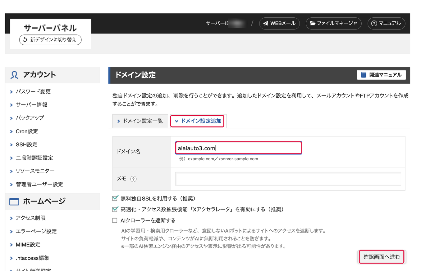The image size is (435, 271).
Task: Click the refresh icon in 新デザインに切り替え
Action: pyautogui.click(x=25, y=40)
